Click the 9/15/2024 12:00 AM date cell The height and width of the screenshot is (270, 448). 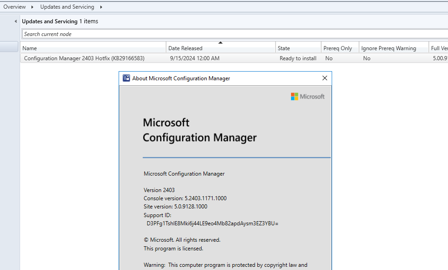[194, 58]
